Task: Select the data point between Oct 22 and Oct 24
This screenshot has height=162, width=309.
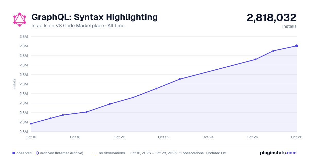Action: pos(180,79)
